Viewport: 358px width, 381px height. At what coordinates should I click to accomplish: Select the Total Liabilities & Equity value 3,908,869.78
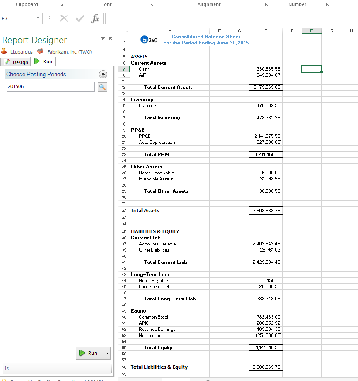pos(266,367)
